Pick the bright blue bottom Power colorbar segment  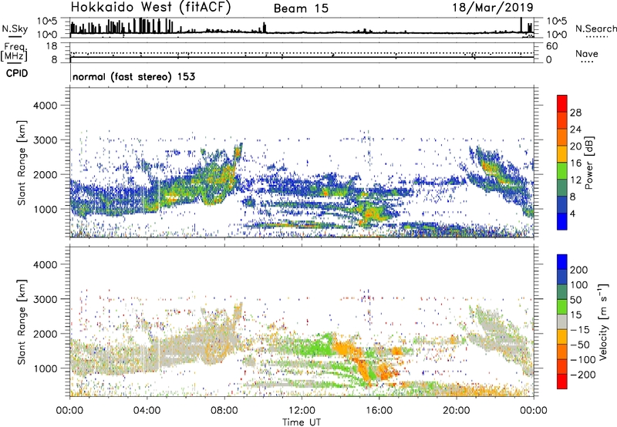562,221
